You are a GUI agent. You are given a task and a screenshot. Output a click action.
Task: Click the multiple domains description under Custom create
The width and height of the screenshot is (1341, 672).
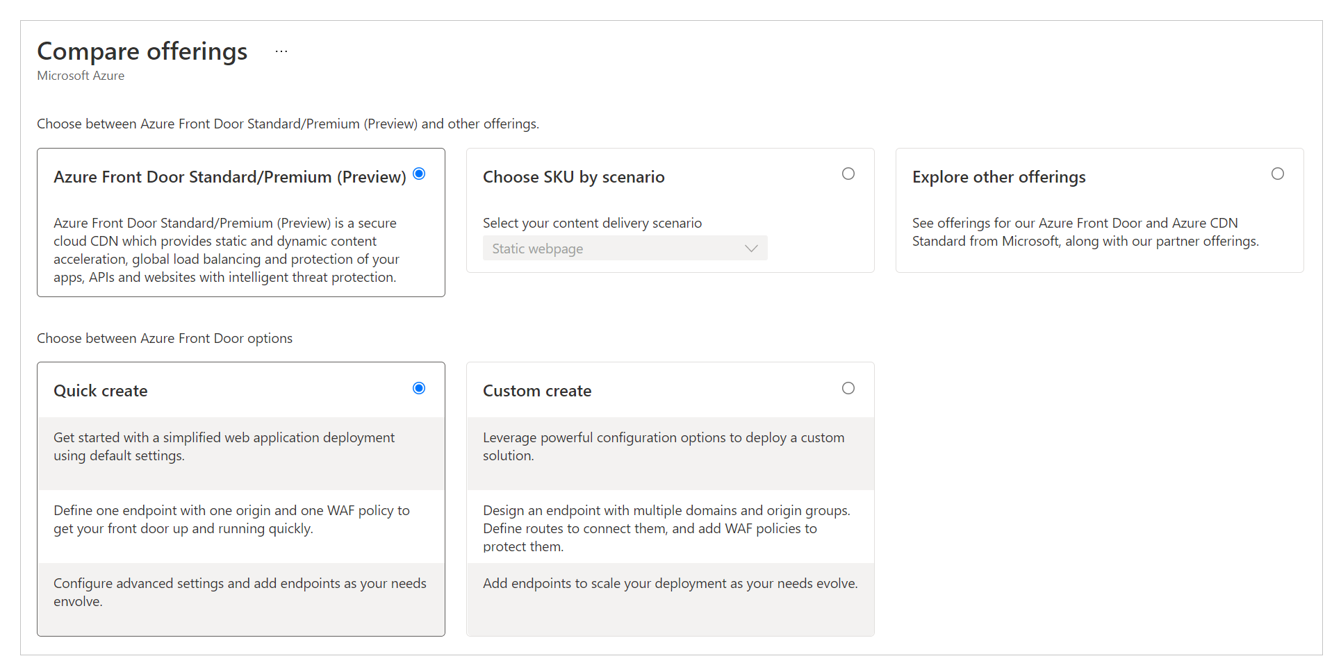pyautogui.click(x=666, y=528)
